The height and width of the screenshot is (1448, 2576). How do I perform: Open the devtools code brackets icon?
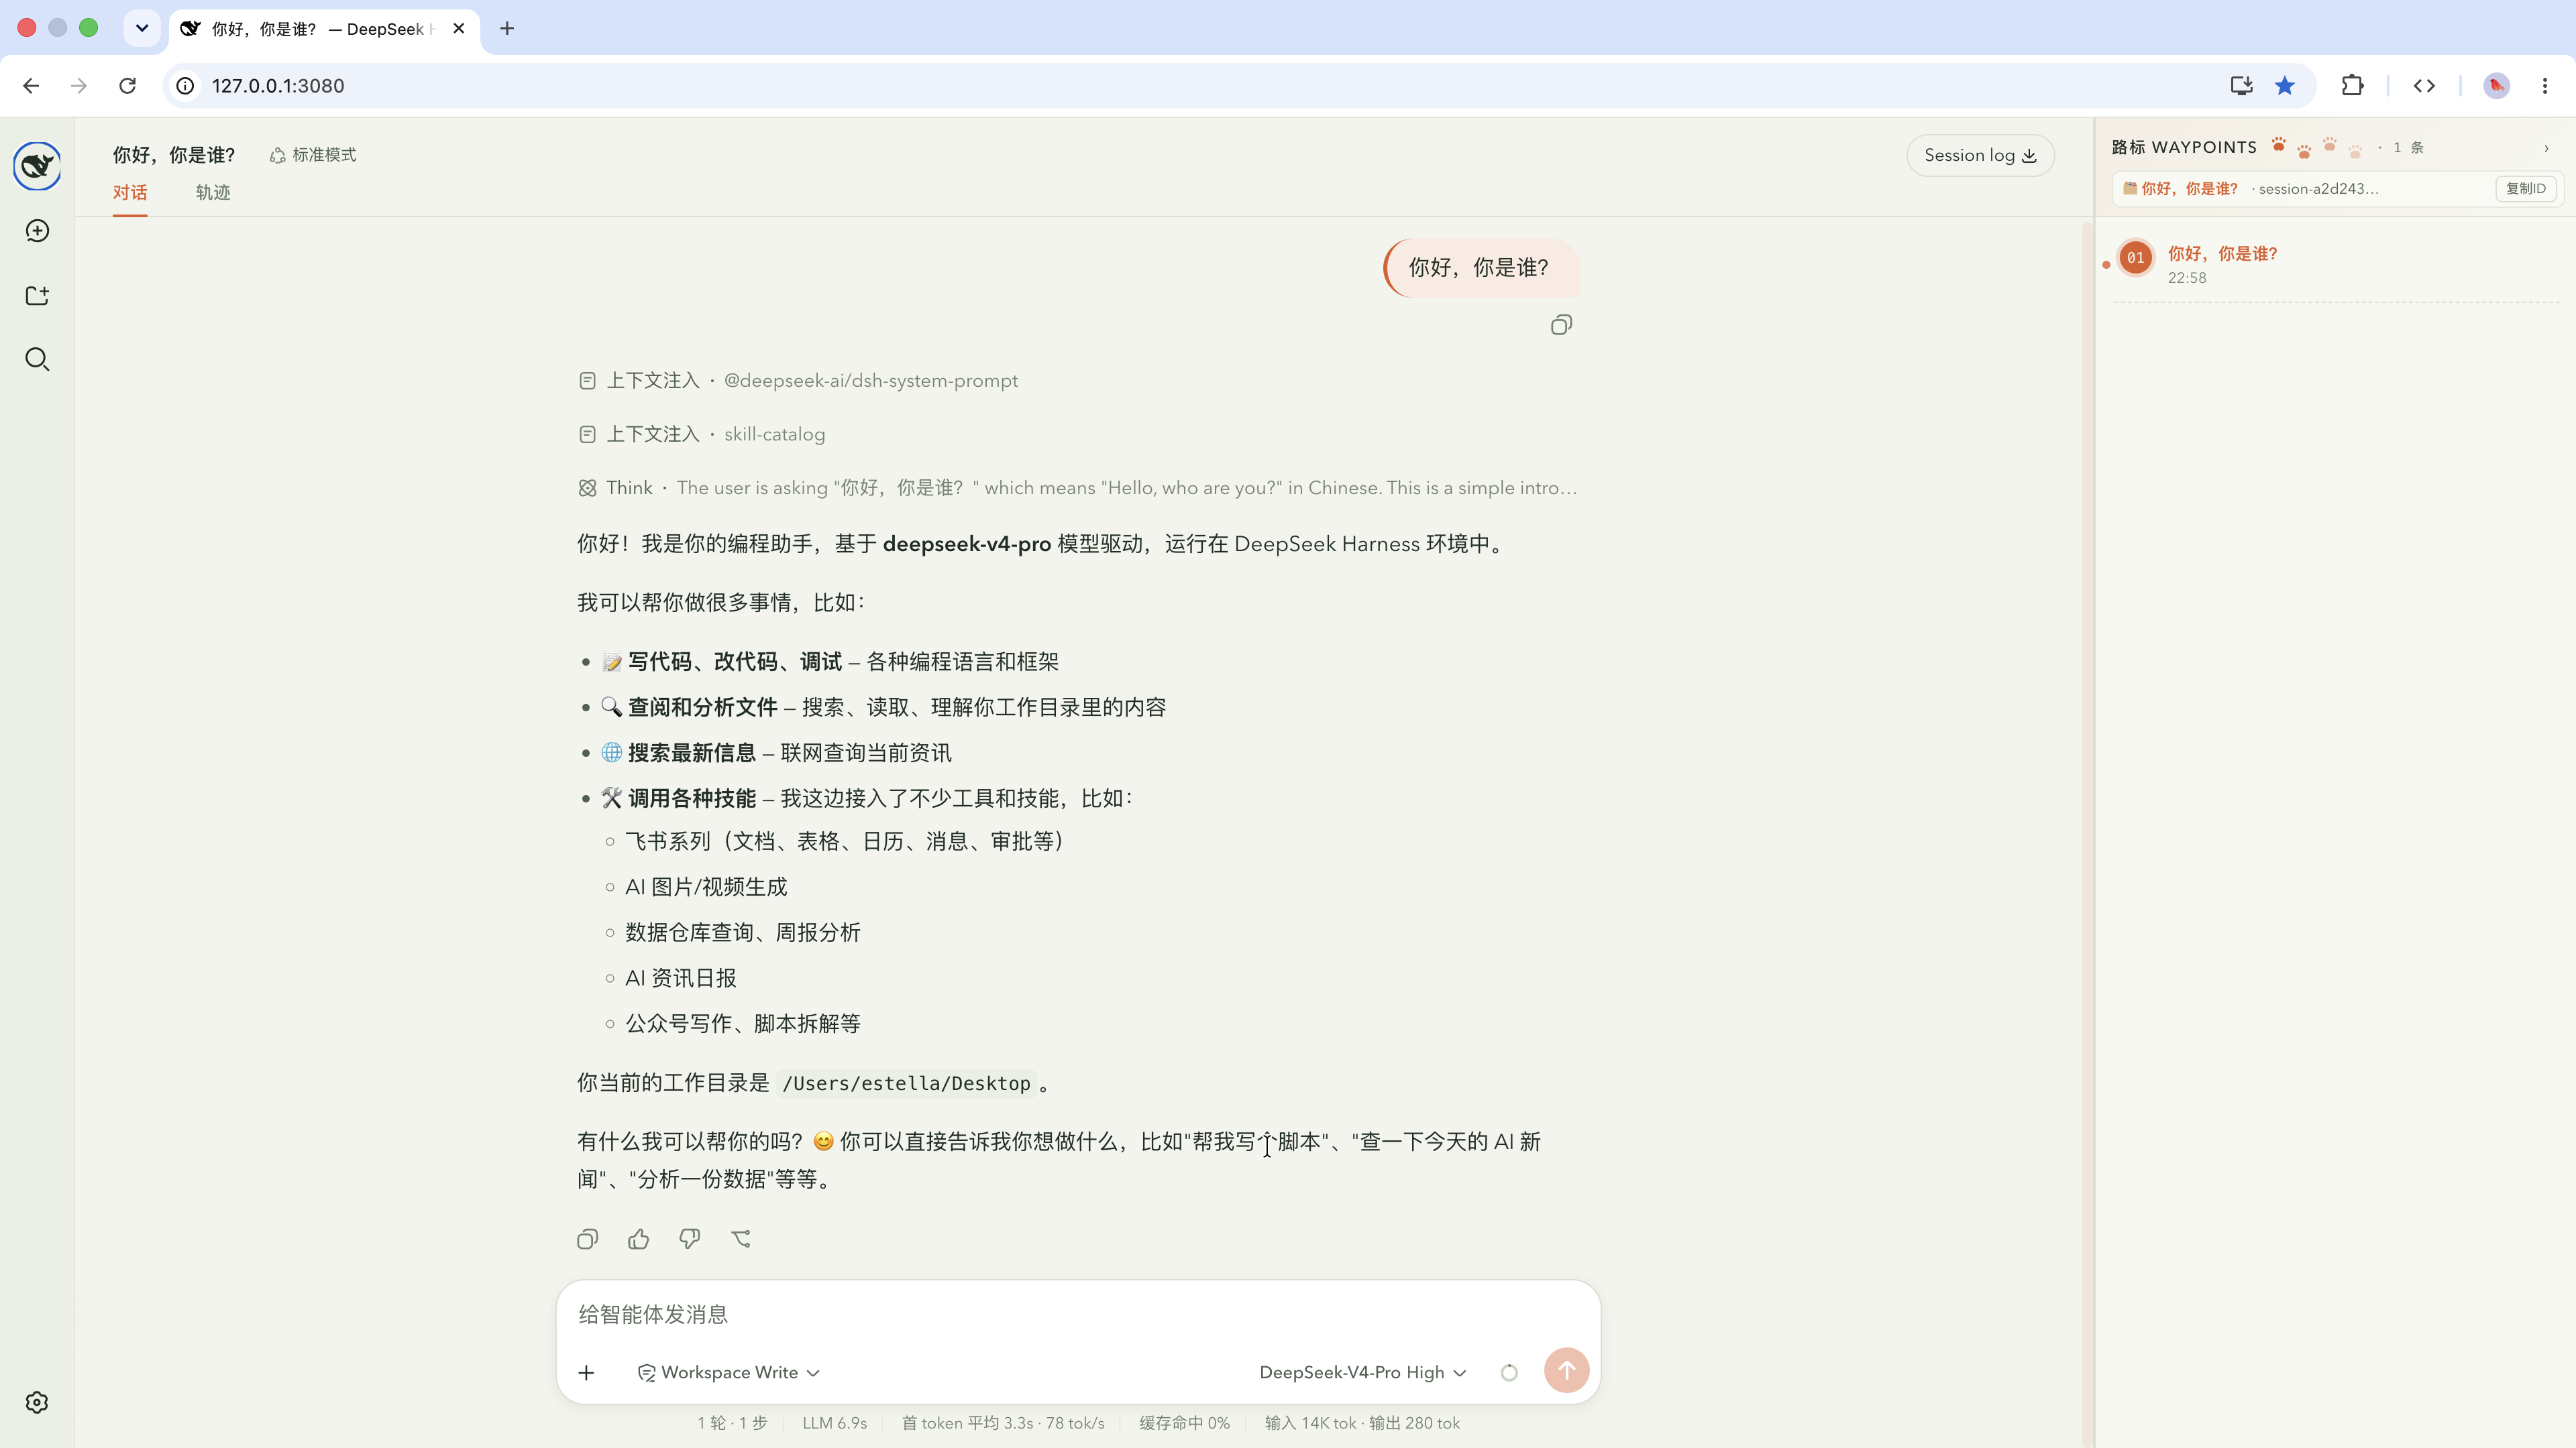pyautogui.click(x=2424, y=86)
